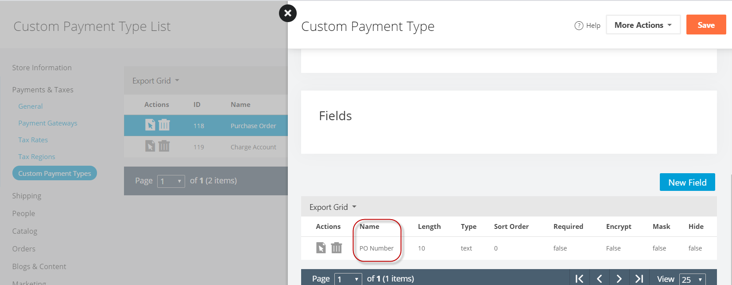Save the custom payment type
The image size is (732, 285).
click(706, 25)
